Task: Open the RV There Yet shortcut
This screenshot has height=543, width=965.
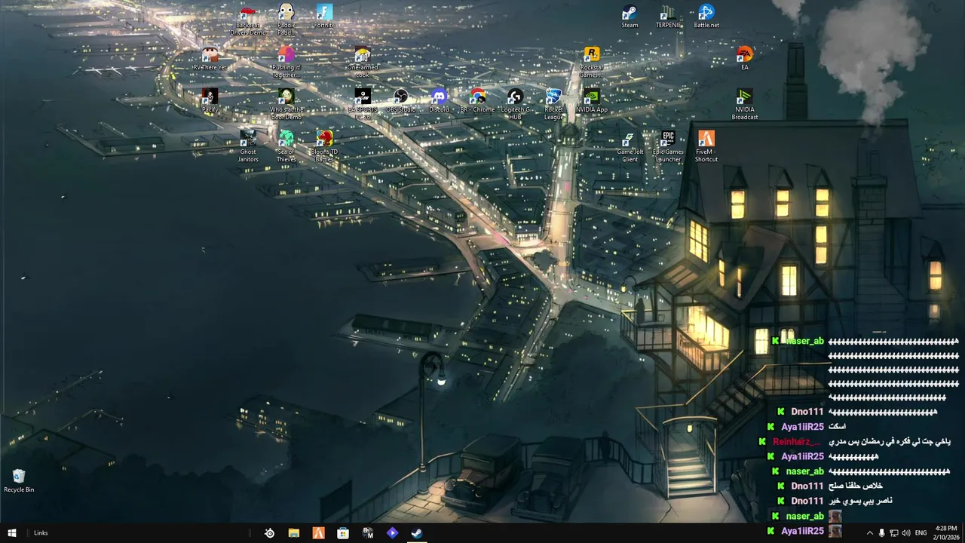Action: [x=210, y=59]
